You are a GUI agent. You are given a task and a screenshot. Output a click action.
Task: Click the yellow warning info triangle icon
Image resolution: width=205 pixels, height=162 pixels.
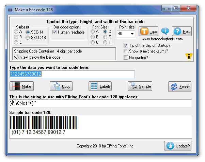coord(189,57)
